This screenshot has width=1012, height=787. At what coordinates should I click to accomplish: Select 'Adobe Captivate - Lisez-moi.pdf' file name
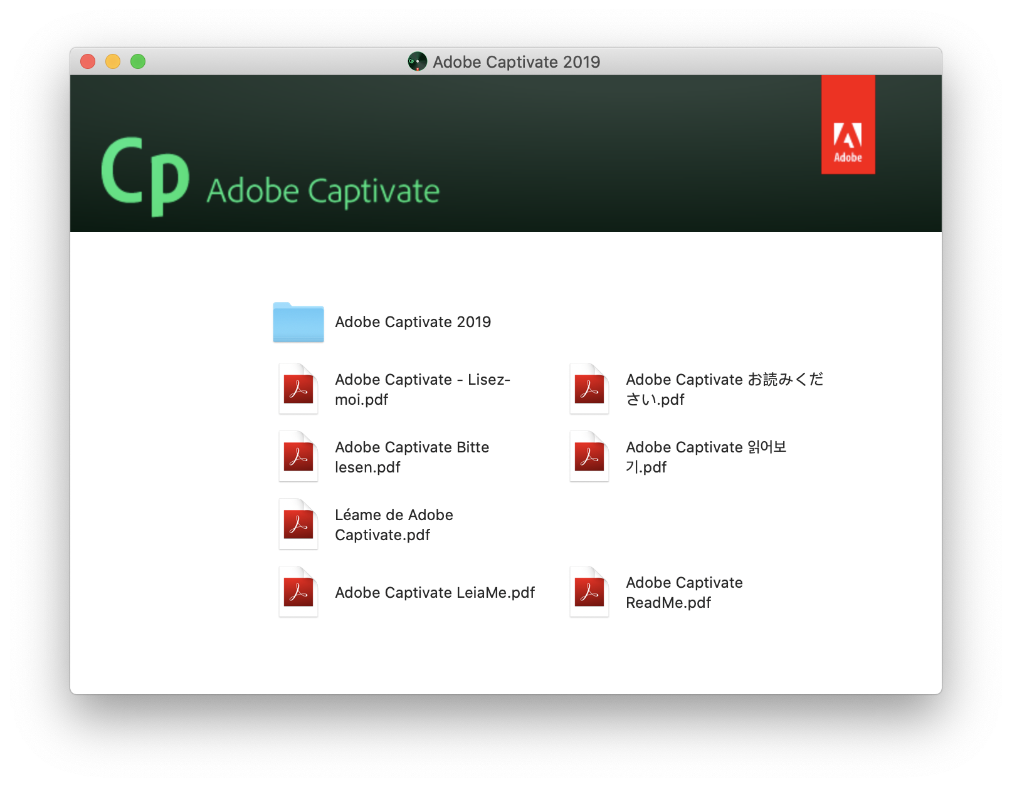423,389
